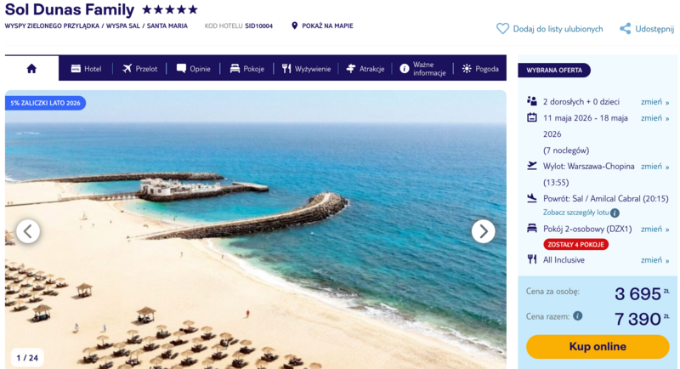Viewport: 680px width, 369px height.
Task: Change number of travelers via zmień
Action: pos(654,102)
